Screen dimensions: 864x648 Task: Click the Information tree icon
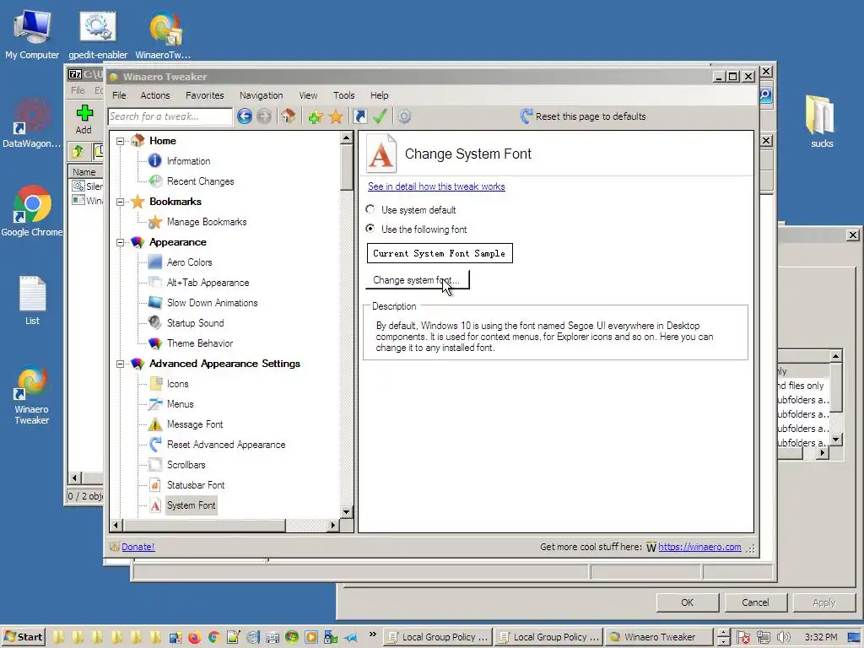[155, 160]
